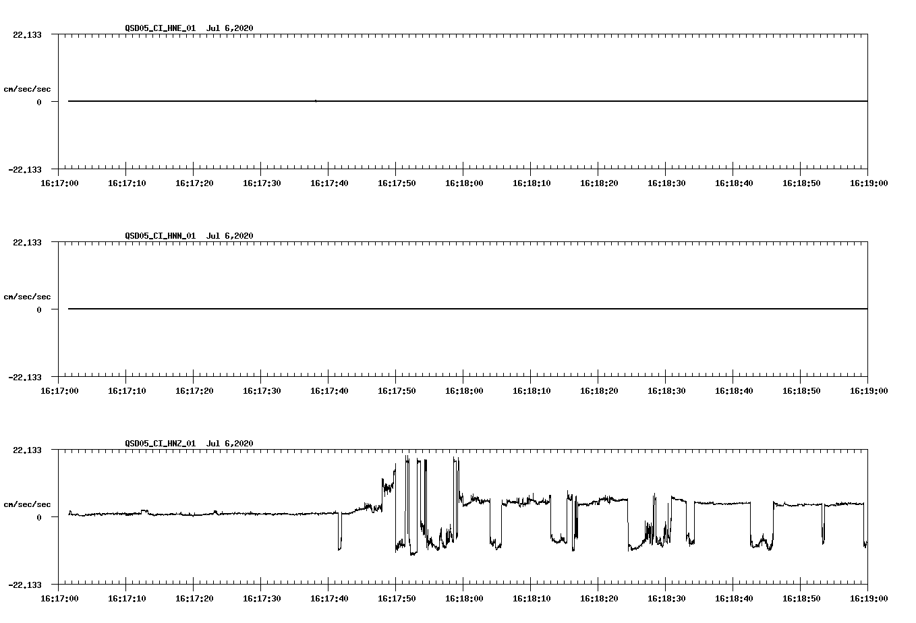Screen dimensions: 916x623
Task: Click the 0 axis label on HNN plot
Action: [39, 310]
